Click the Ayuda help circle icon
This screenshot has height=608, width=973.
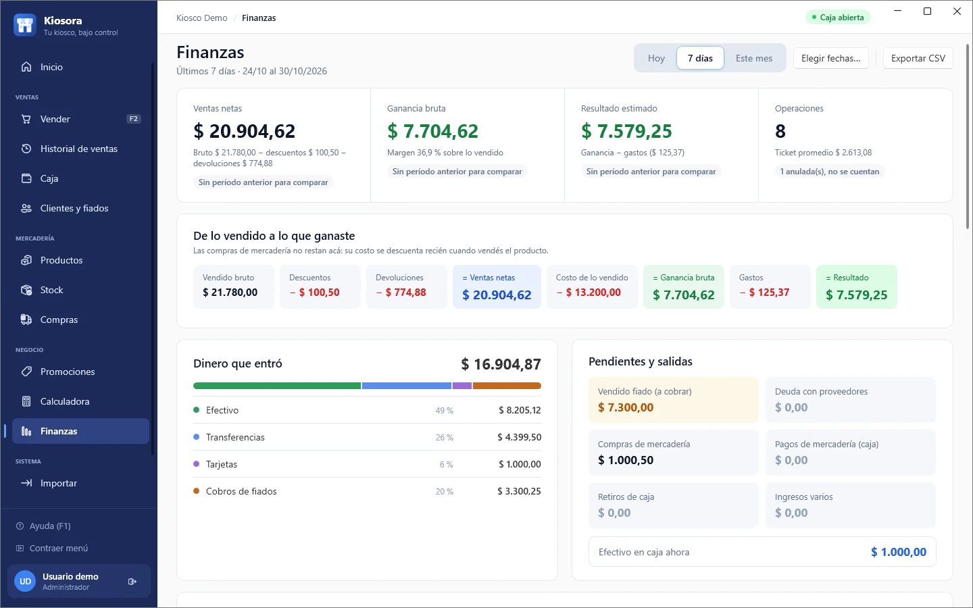point(20,526)
